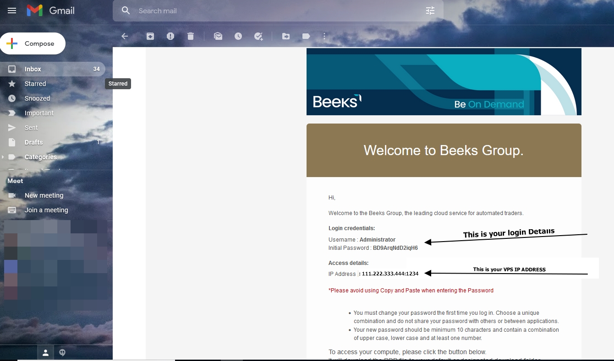Move email to a folder
This screenshot has width=614, height=361.
[x=286, y=36]
